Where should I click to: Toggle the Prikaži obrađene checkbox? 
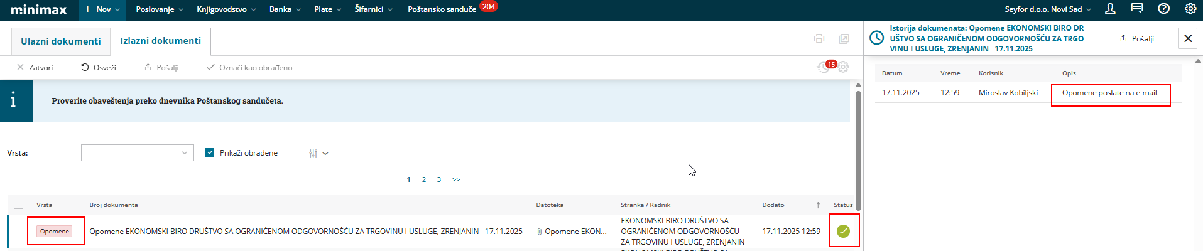point(210,152)
